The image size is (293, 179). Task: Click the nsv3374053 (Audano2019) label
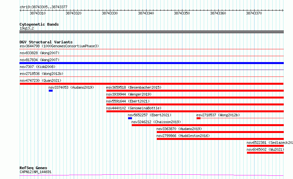tap(71, 87)
